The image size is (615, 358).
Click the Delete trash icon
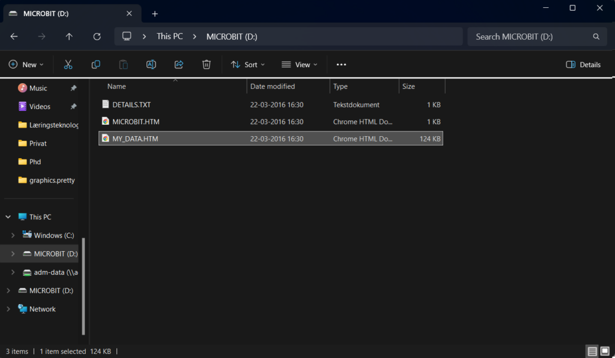[x=207, y=65]
